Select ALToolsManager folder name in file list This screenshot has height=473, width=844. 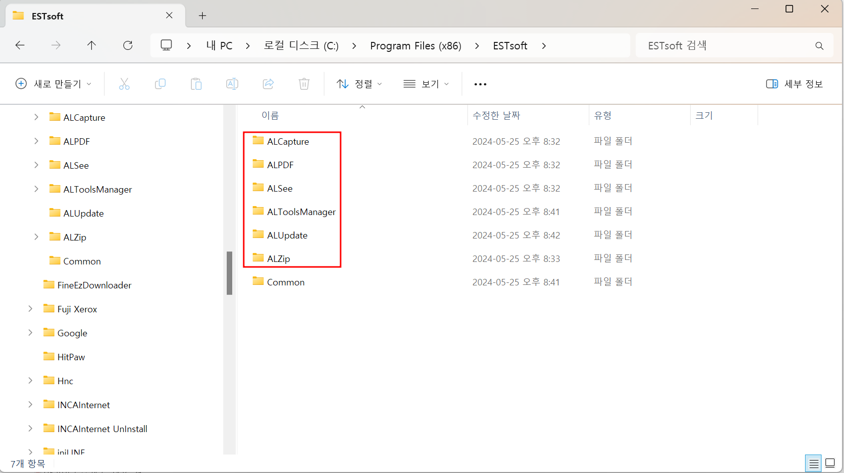301,212
